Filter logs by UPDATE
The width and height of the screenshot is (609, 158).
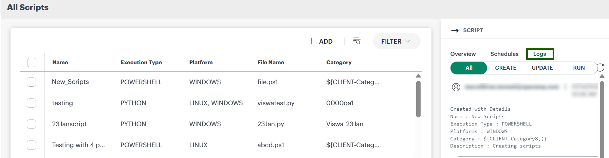coord(542,68)
